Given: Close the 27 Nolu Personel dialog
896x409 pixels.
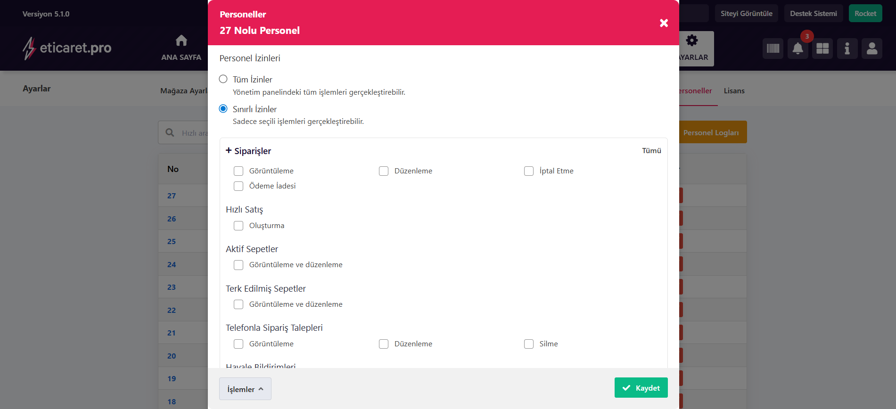Looking at the screenshot, I should point(664,23).
